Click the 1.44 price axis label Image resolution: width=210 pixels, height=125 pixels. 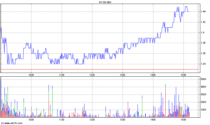(x=203, y=12)
